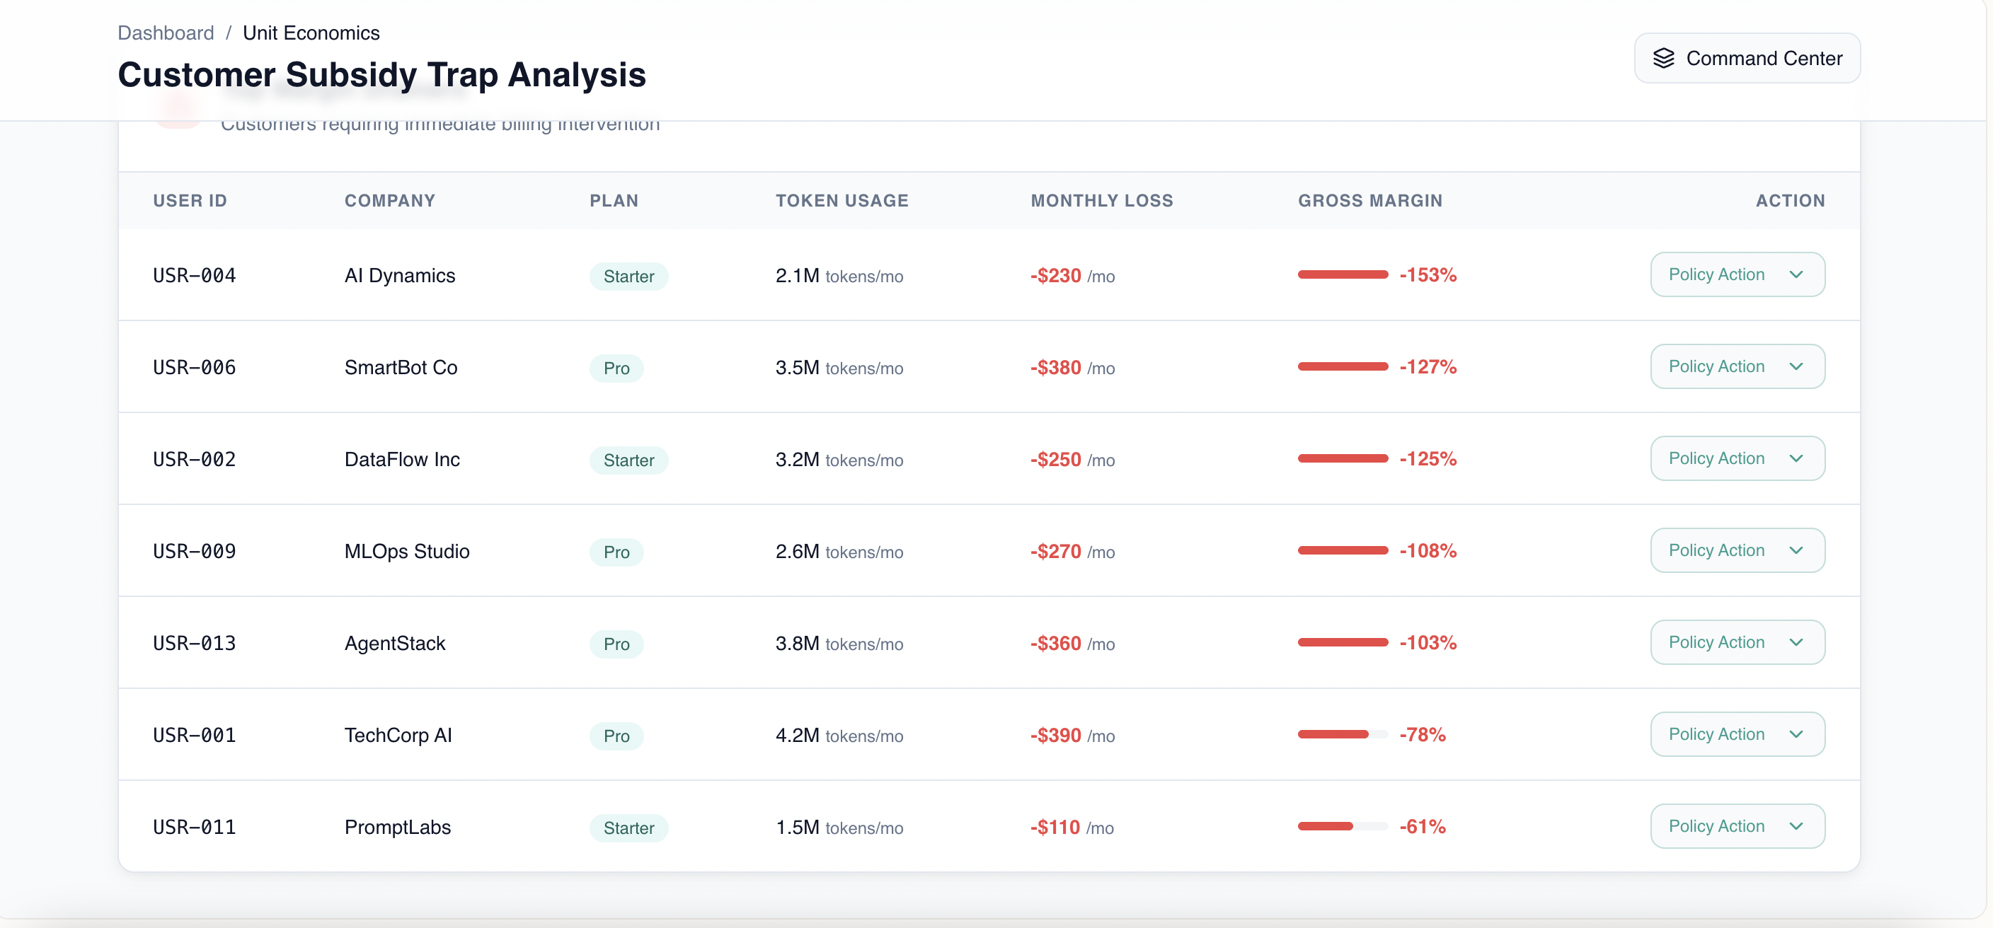Expand Policy Action chevron for AgentStack

click(1796, 643)
